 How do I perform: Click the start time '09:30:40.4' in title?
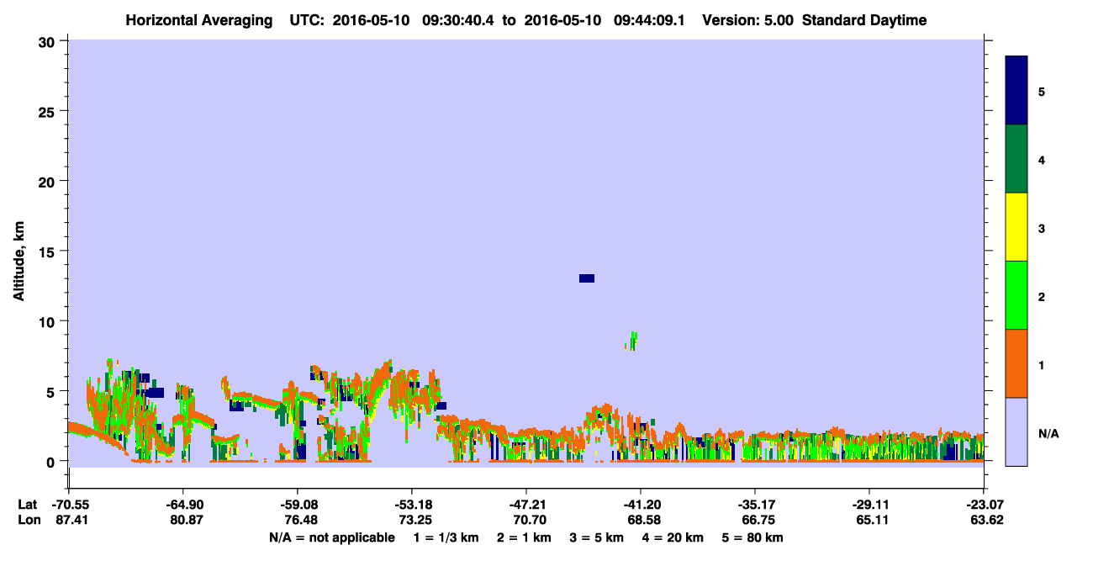[459, 20]
